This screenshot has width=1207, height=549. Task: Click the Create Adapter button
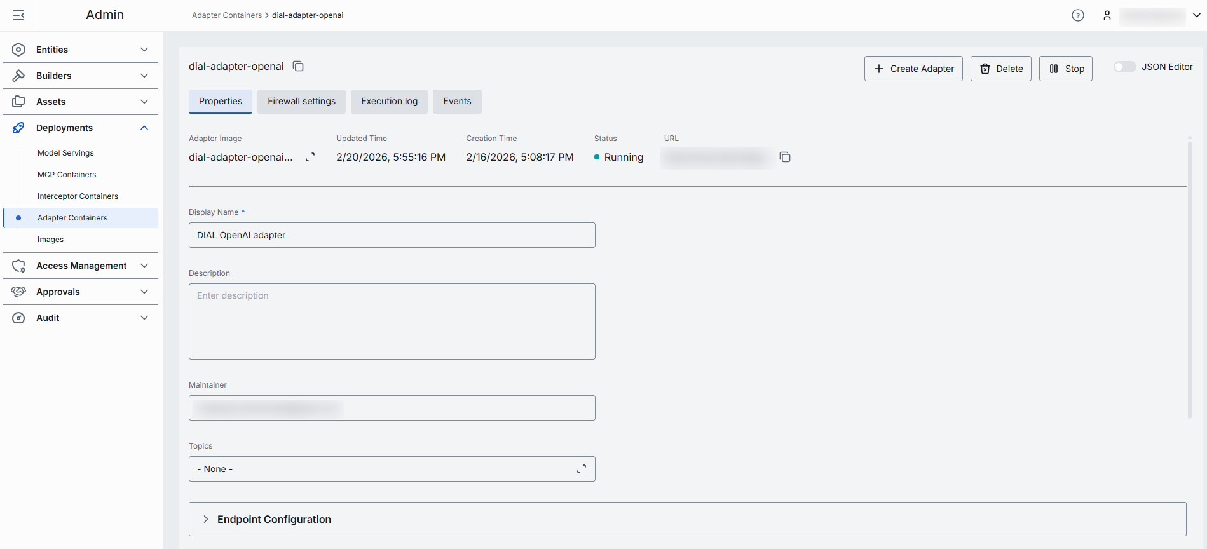[x=913, y=69]
